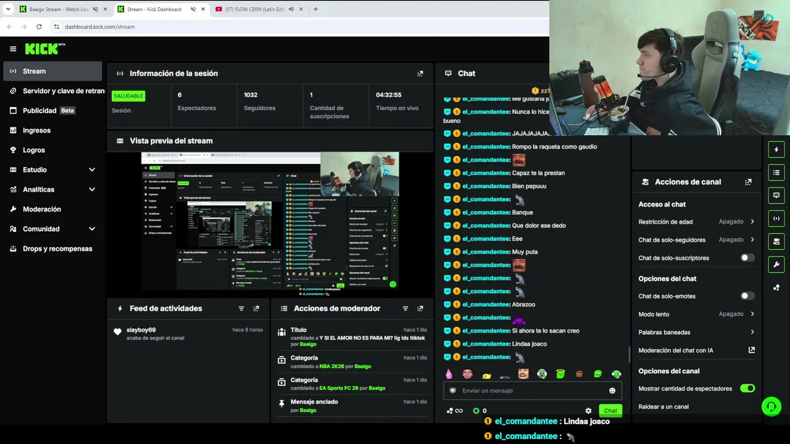Image resolution: width=790 pixels, height=444 pixels.
Task: Open the emoji picker in chat input
Action: pos(612,390)
